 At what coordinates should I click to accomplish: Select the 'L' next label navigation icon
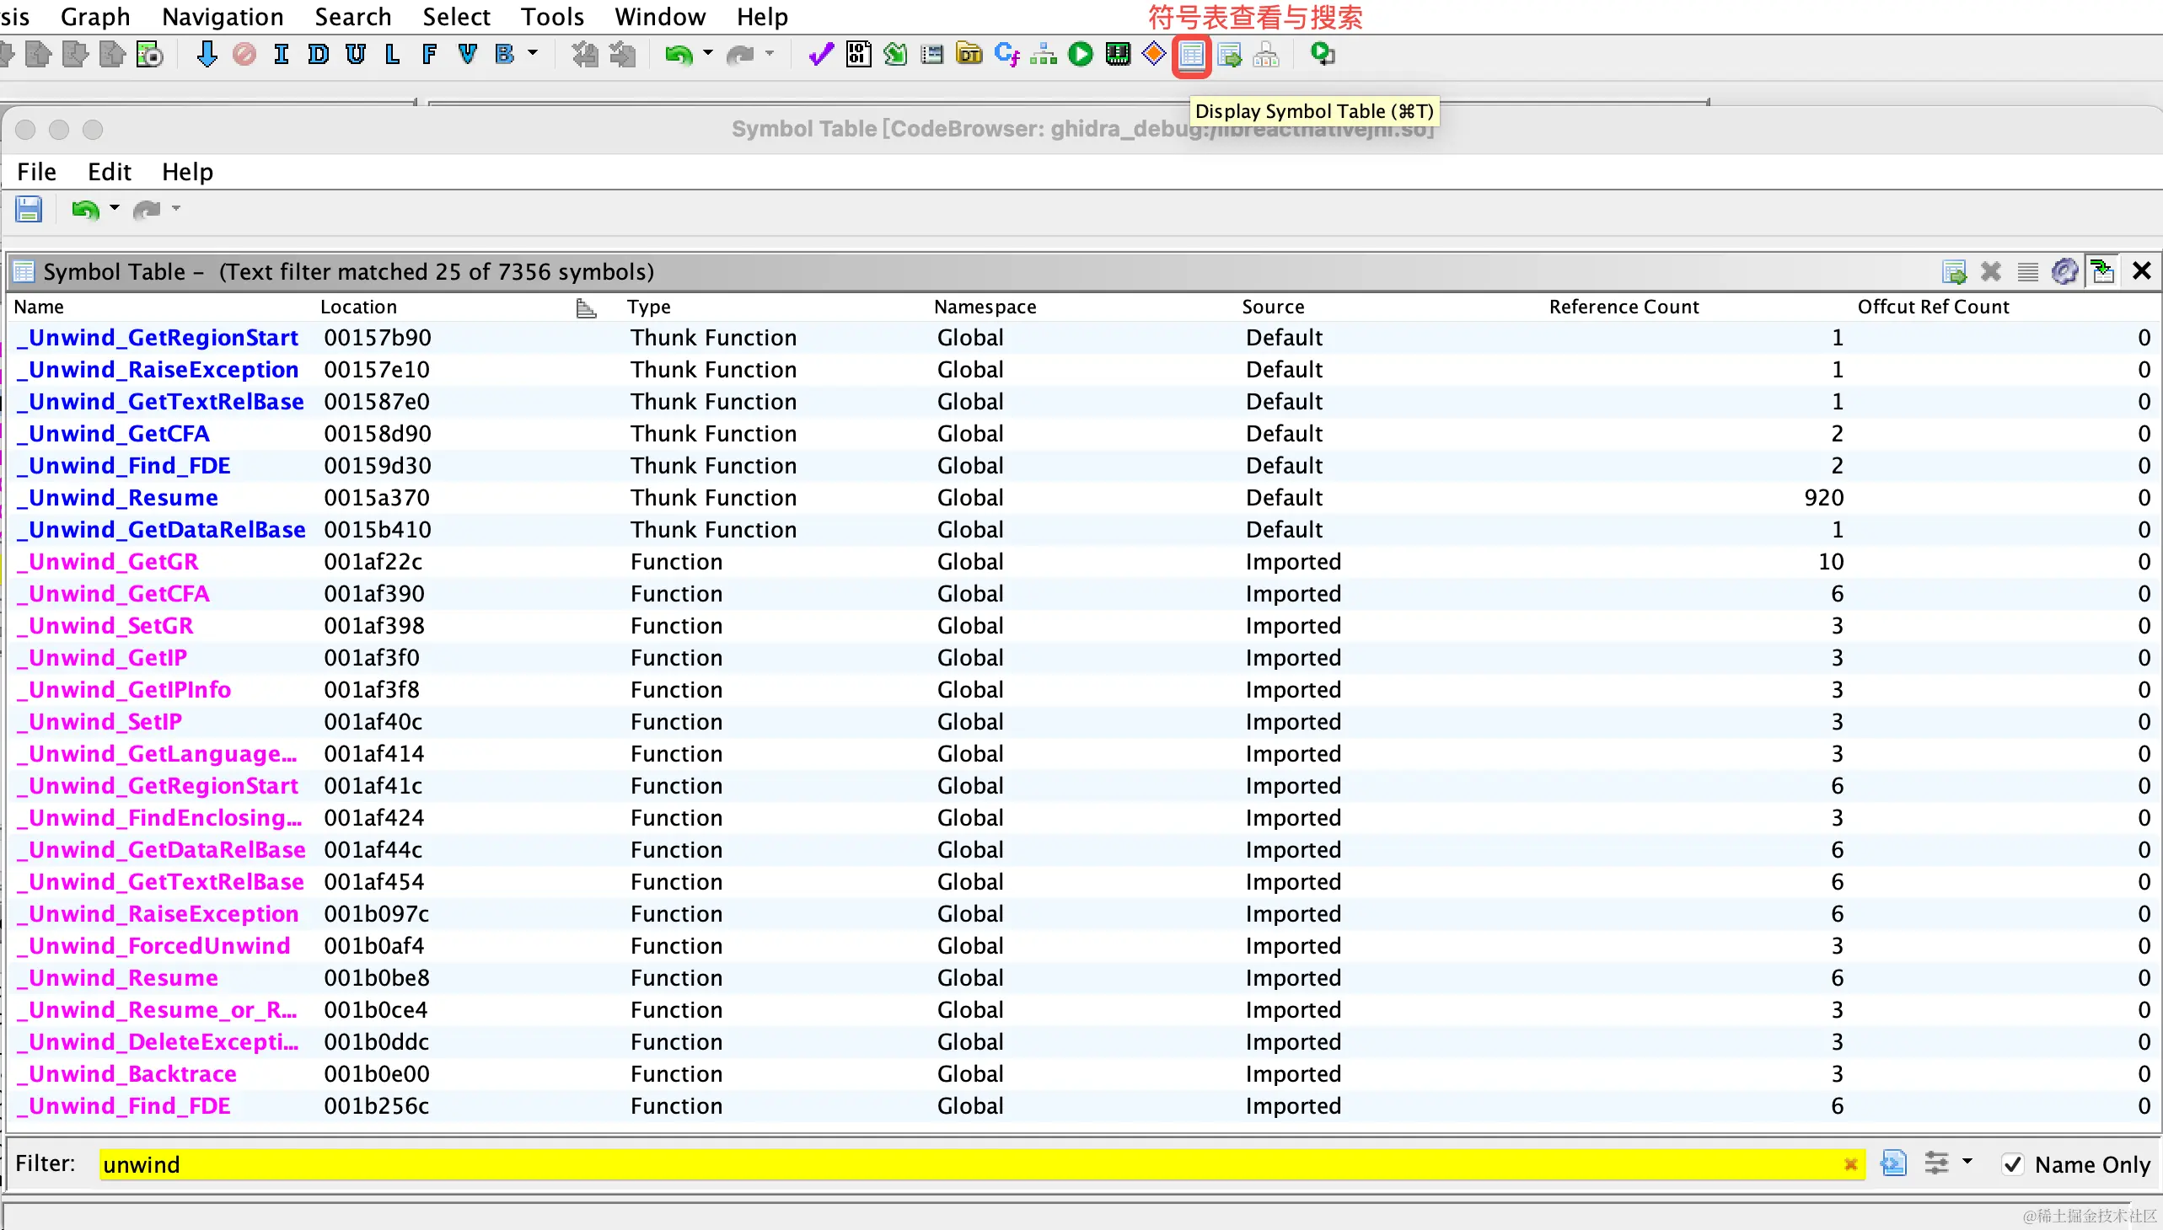(392, 55)
